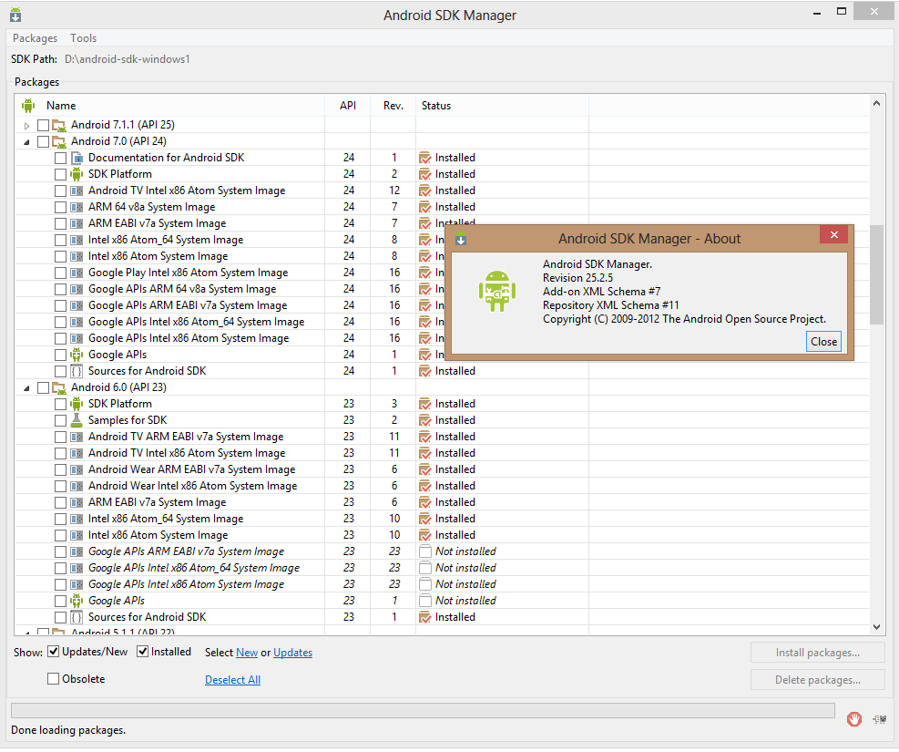Viewport: 899px width, 752px height.
Task: Click the Not installed status icon for Google APIs API 23
Action: click(x=424, y=601)
